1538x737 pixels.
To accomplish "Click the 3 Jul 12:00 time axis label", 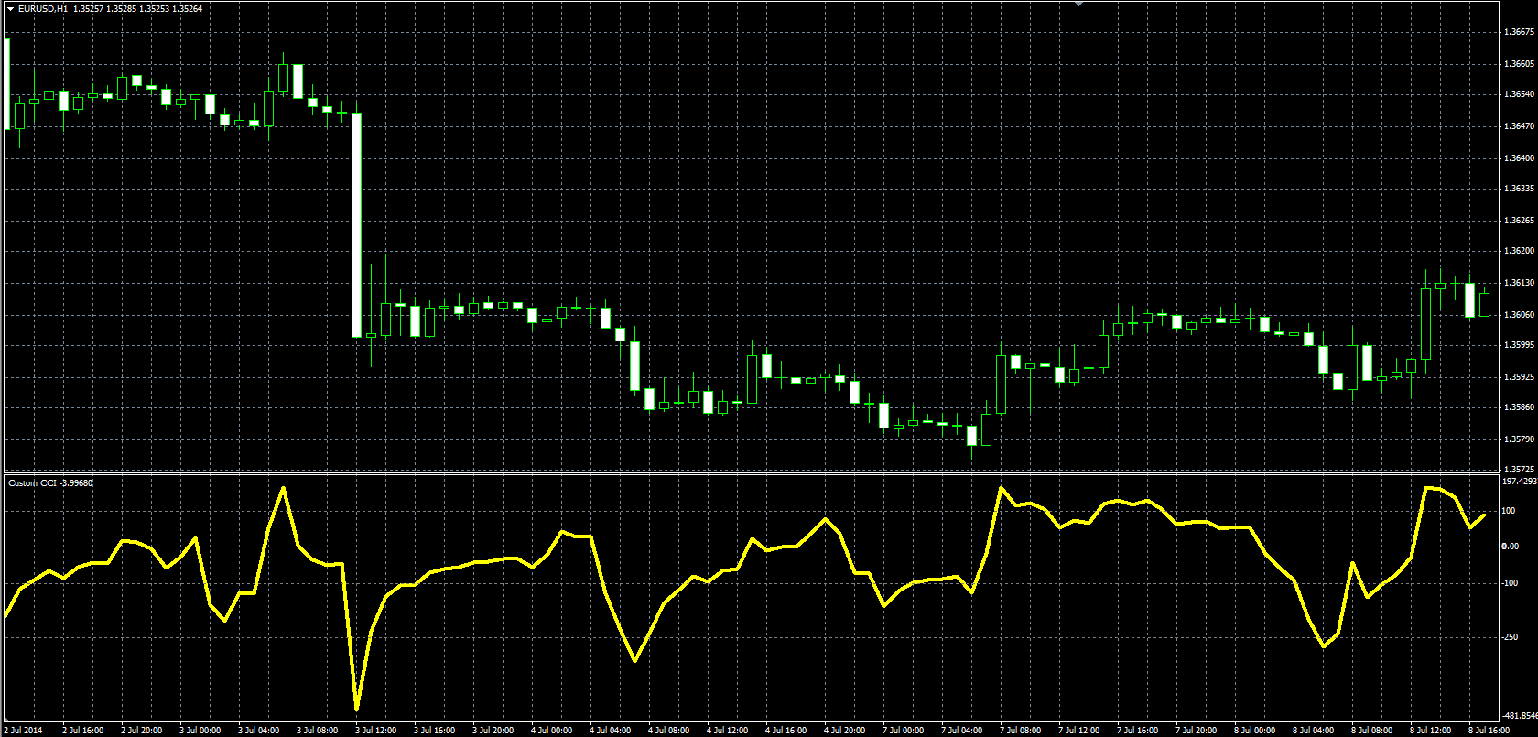I will tap(375, 731).
